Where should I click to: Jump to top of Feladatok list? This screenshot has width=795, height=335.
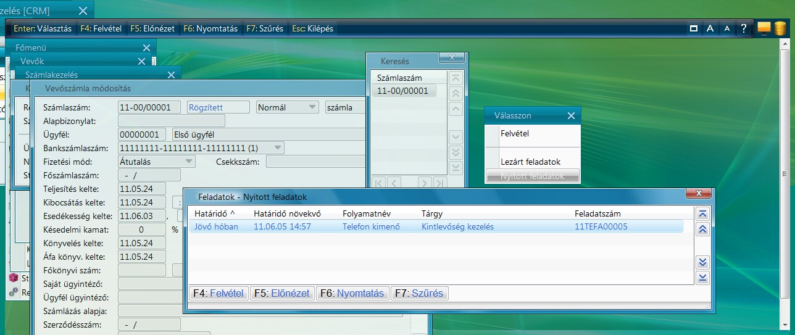[702, 213]
